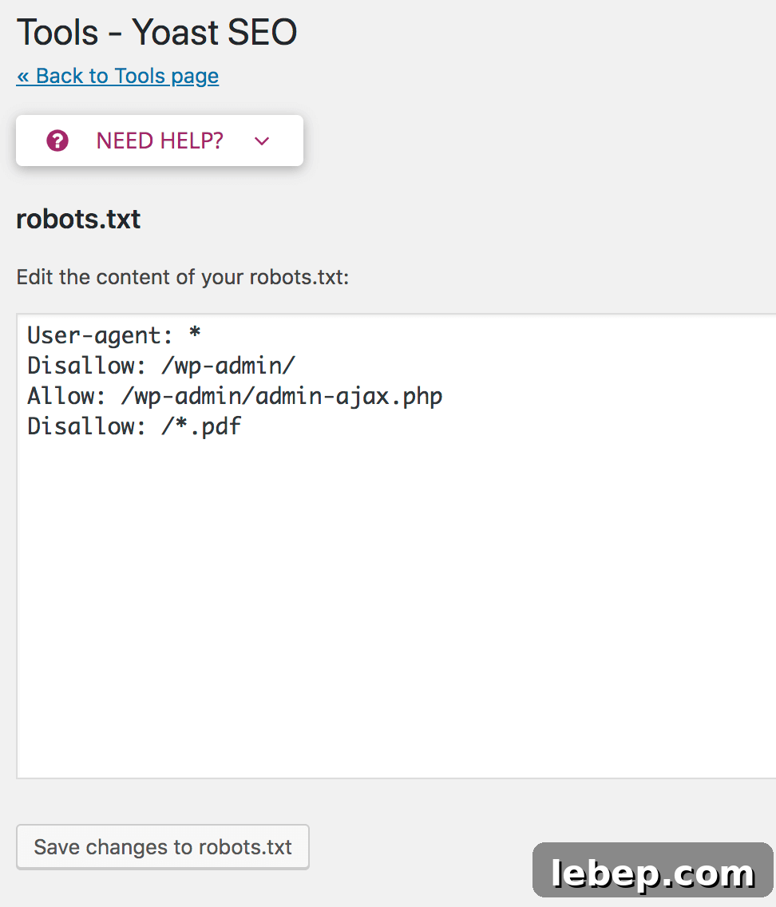Click the 'Disallow: /*.pdf' line
The width and height of the screenshot is (776, 907).
click(x=134, y=427)
